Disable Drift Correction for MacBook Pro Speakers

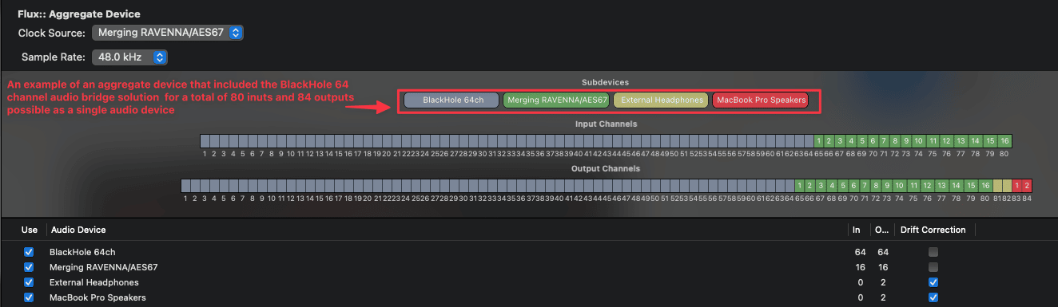933,297
